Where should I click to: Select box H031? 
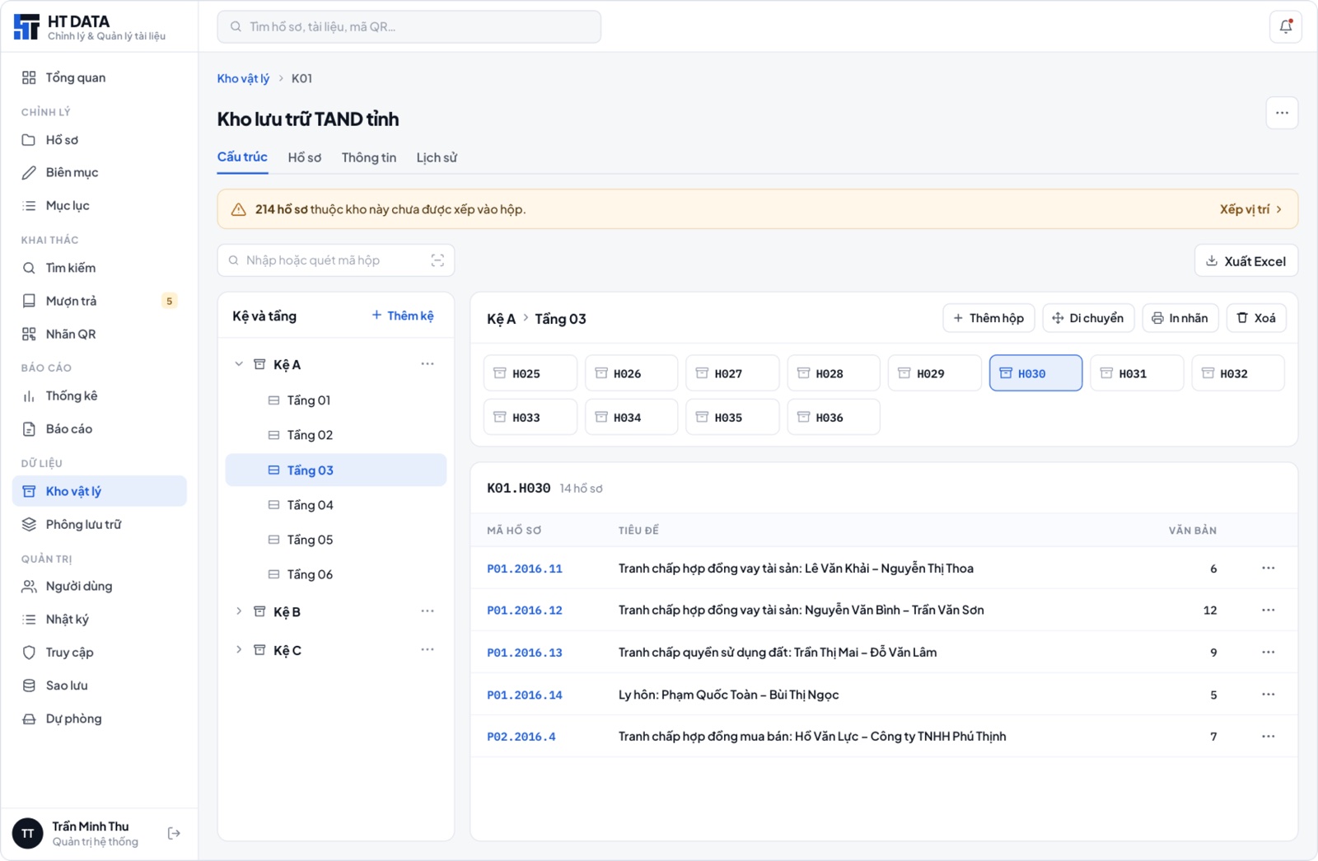(x=1137, y=373)
